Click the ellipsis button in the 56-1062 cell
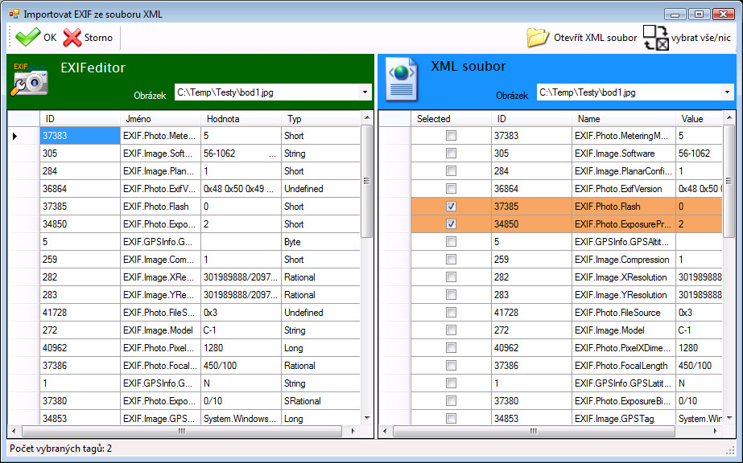The width and height of the screenshot is (743, 463). (x=272, y=154)
